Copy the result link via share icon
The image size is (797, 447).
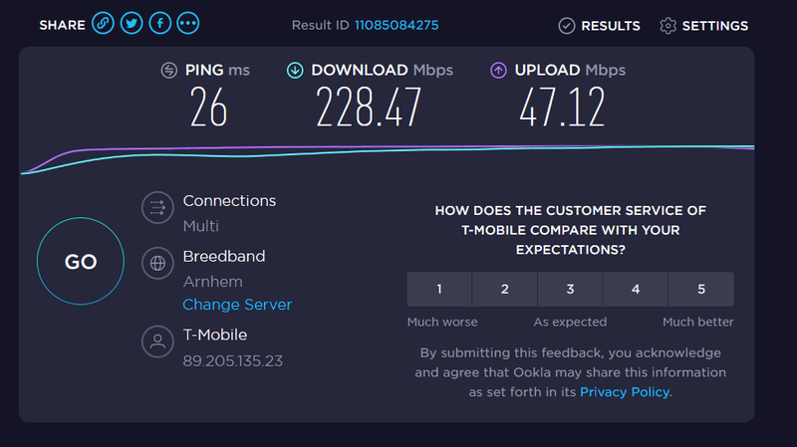tap(103, 23)
